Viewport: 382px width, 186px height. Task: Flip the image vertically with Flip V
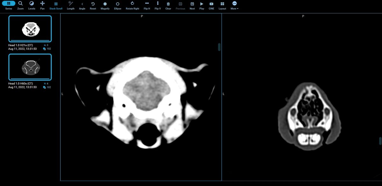click(x=158, y=5)
